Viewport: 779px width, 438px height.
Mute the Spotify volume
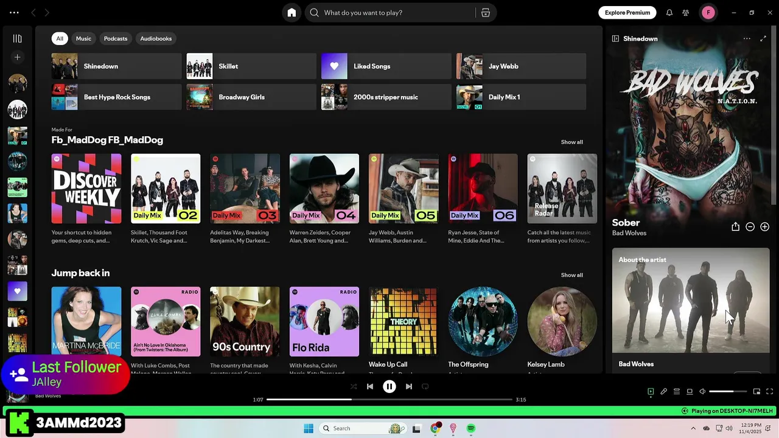[x=702, y=392]
